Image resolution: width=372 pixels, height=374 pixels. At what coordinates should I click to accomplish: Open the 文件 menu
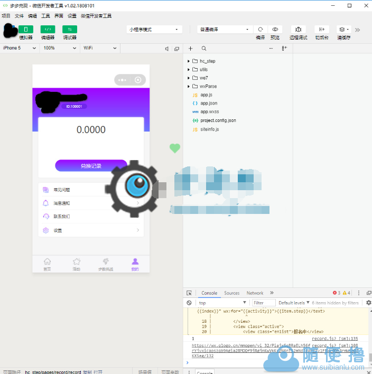tap(19, 16)
